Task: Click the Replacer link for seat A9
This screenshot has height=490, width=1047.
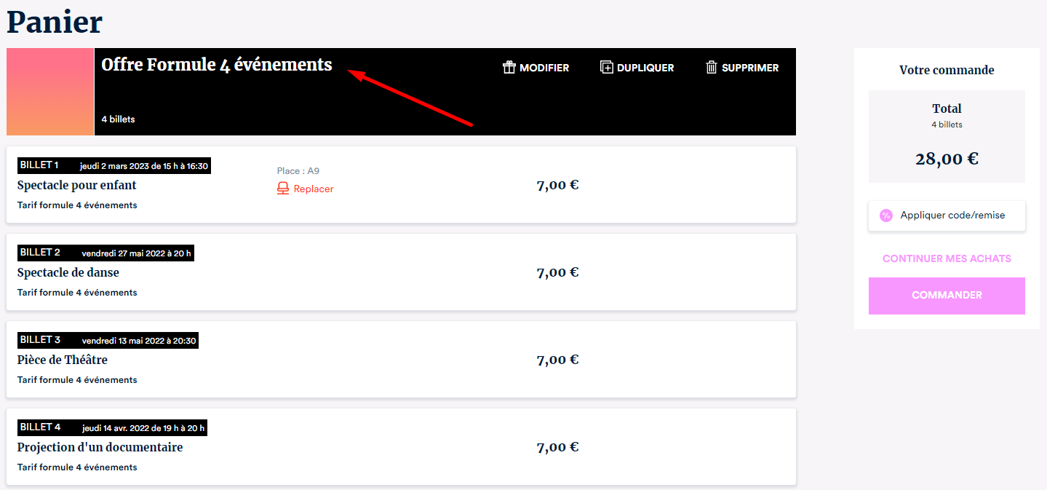Action: click(x=314, y=189)
